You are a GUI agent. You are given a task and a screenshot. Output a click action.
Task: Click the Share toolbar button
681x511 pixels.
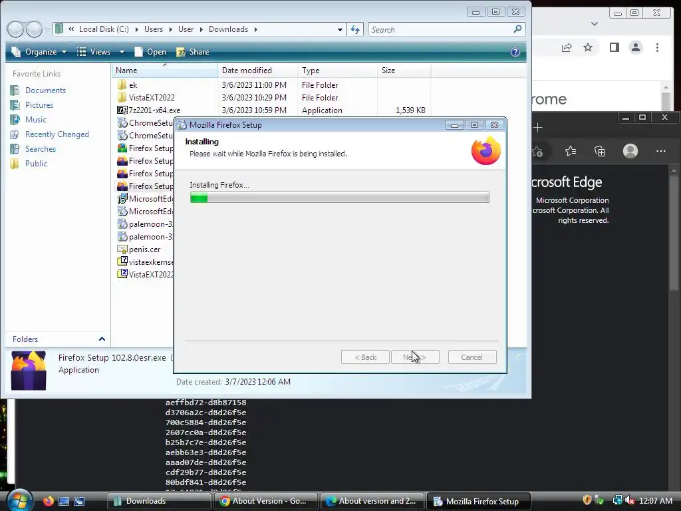click(x=193, y=52)
